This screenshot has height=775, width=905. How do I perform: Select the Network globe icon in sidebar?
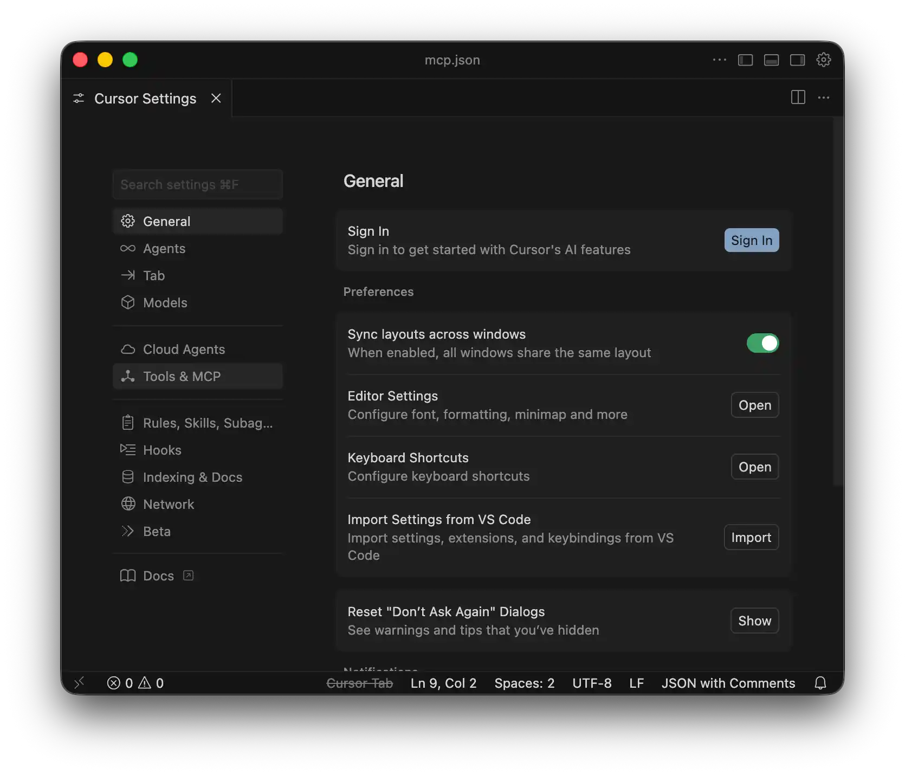pos(128,504)
